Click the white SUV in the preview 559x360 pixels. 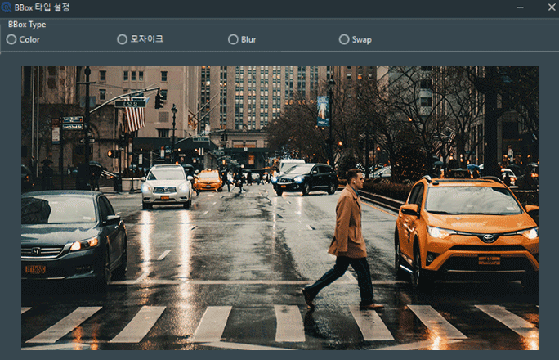click(x=166, y=186)
